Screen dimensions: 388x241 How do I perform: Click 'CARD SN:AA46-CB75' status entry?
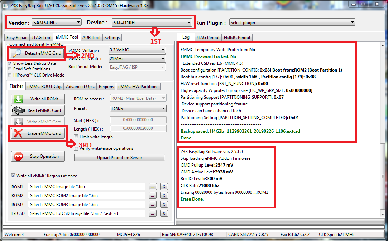pos(248,234)
